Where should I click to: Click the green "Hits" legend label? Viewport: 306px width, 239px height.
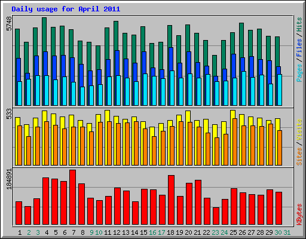tap(299, 24)
